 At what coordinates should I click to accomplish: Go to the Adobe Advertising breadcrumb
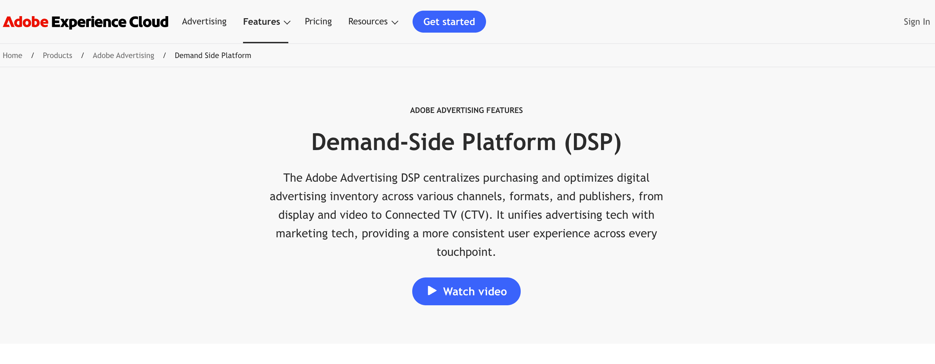(x=124, y=55)
